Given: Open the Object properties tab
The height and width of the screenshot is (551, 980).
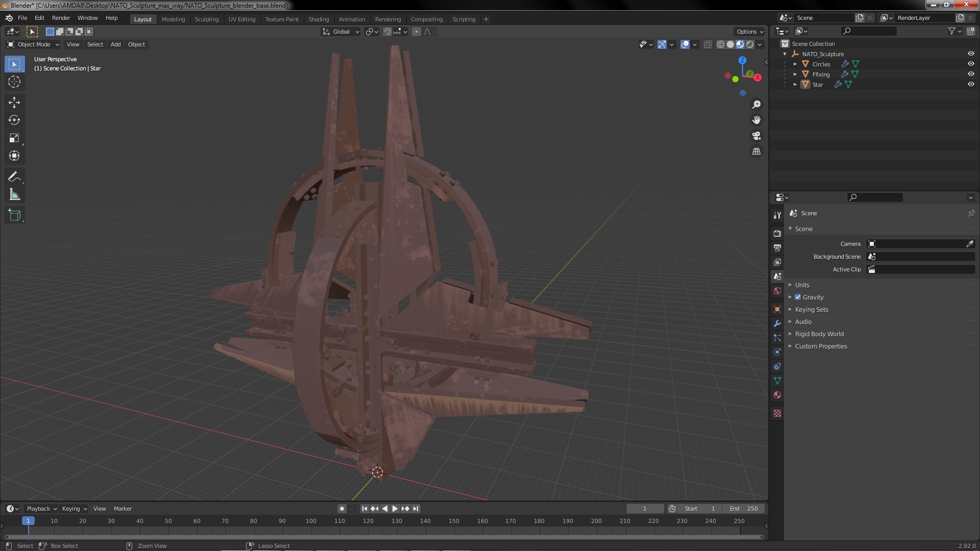Looking at the screenshot, I should pyautogui.click(x=777, y=309).
